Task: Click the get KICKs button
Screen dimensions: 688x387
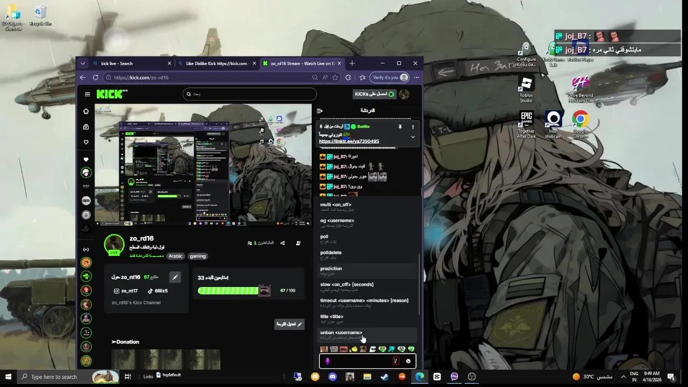Action: [x=374, y=94]
